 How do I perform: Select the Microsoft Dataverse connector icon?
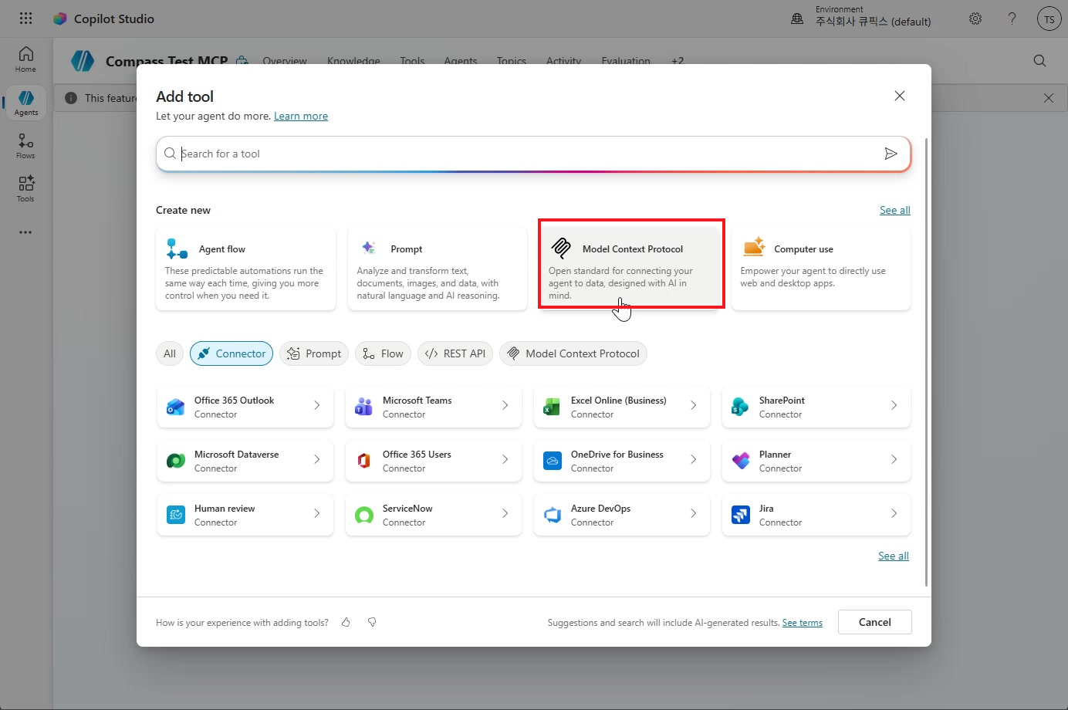pyautogui.click(x=176, y=461)
